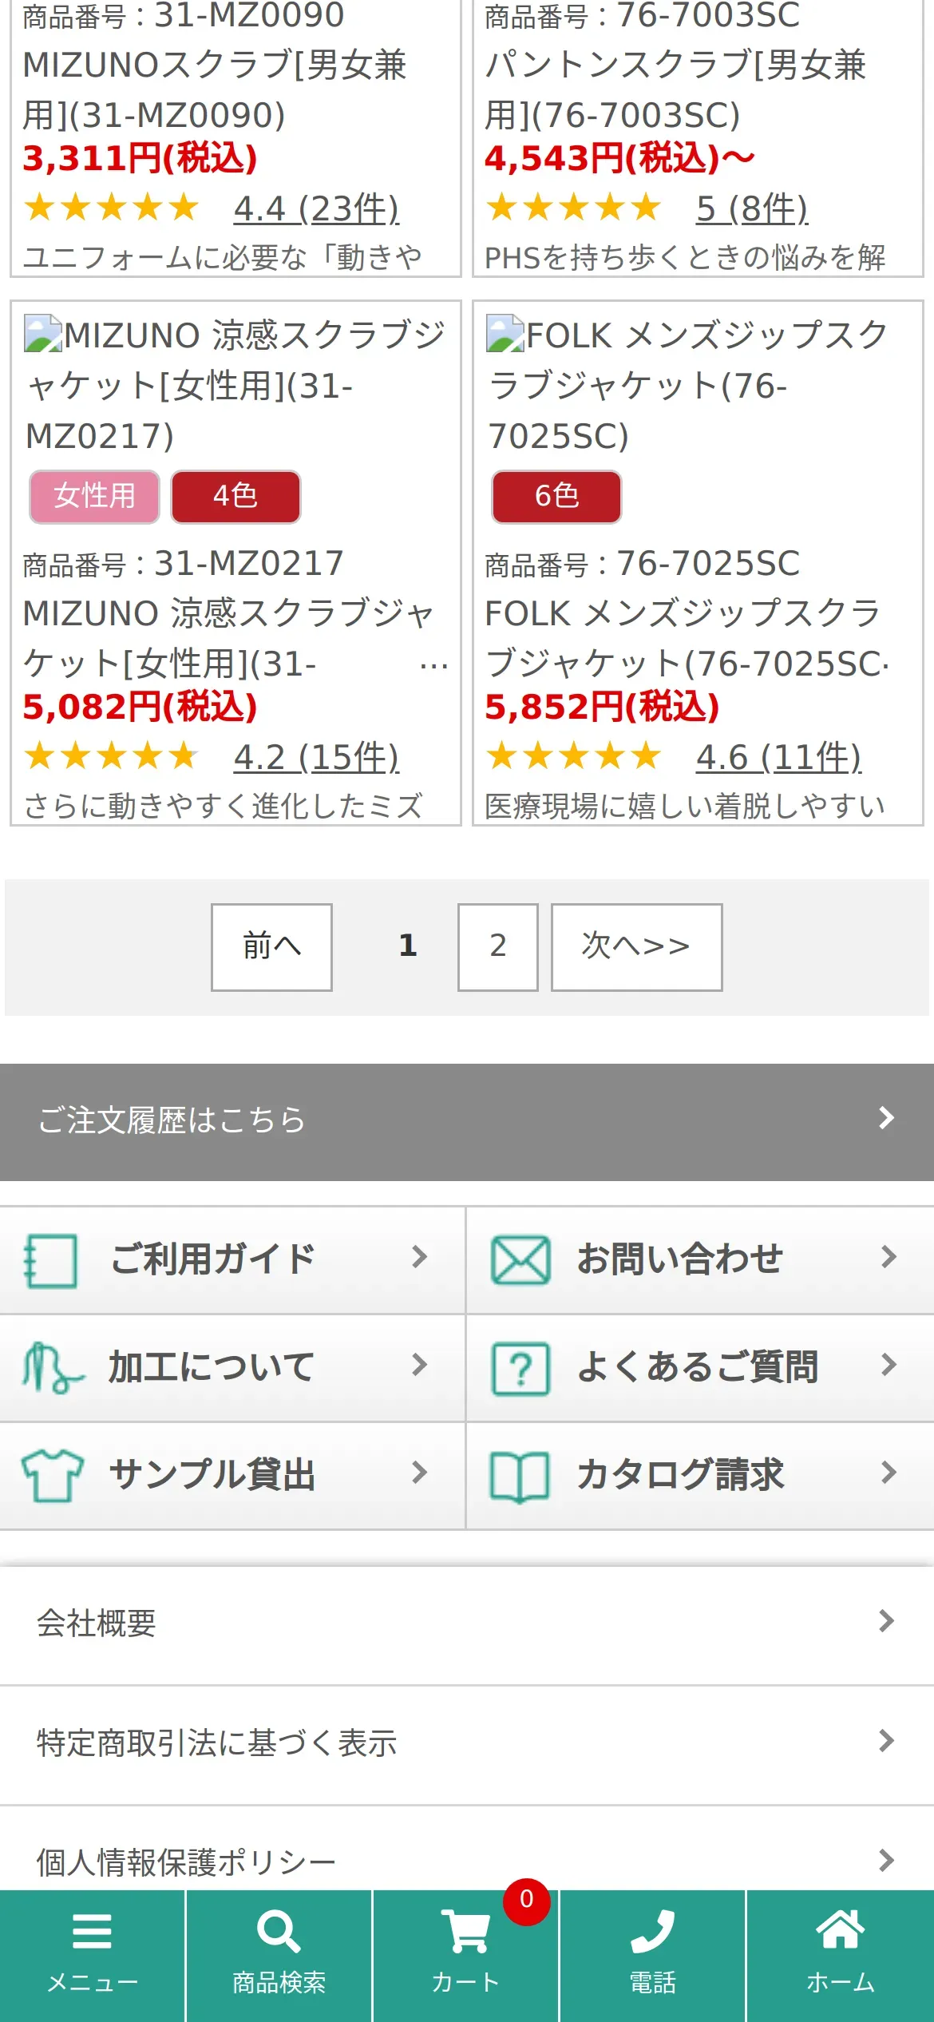Screen dimensions: 934x2022
Task: Click the ご利用ガイド notebook icon
Action: (51, 1260)
